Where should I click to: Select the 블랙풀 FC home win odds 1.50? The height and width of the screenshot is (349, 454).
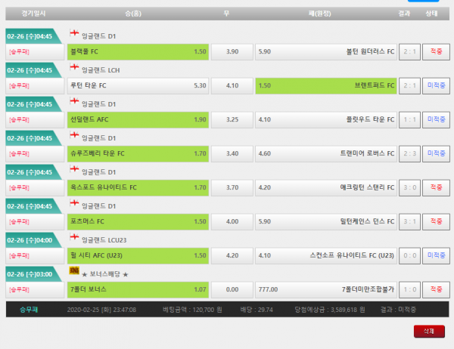137,51
